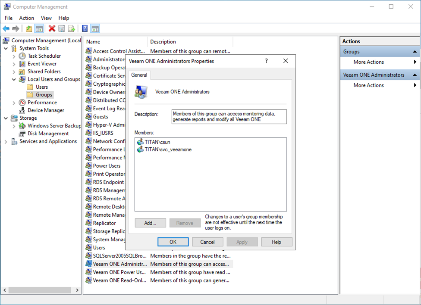Select the Access Control Assist... group row
421x305 pixels.
[159, 51]
